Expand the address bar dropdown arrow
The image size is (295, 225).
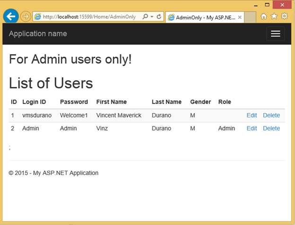pyautogui.click(x=151, y=17)
